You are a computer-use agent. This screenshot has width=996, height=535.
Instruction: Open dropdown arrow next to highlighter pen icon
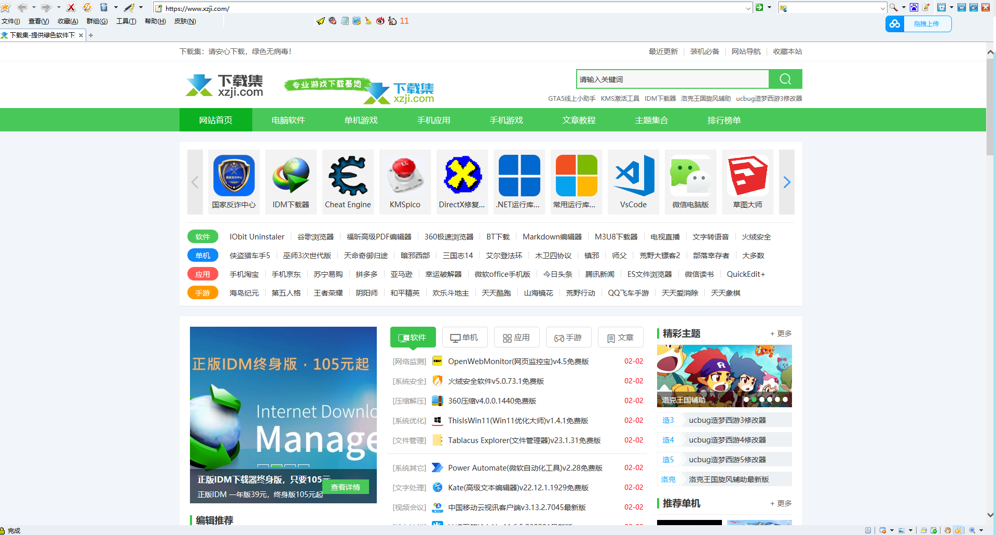point(141,7)
